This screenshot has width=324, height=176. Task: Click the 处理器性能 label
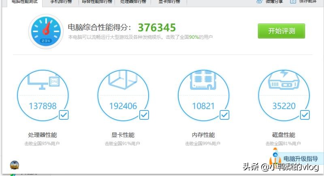pos(43,135)
